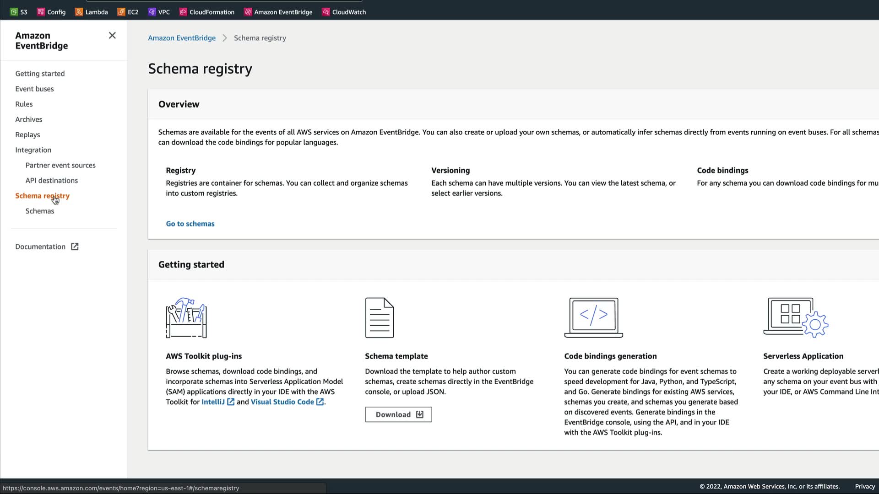Screen dimensions: 879x494
Task: Open Partner event sources under Integration
Action: point(60,165)
